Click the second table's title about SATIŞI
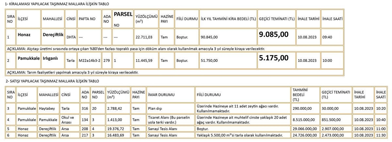Image resolution: width=392 pixels, height=142 pixels. (x=52, y=81)
